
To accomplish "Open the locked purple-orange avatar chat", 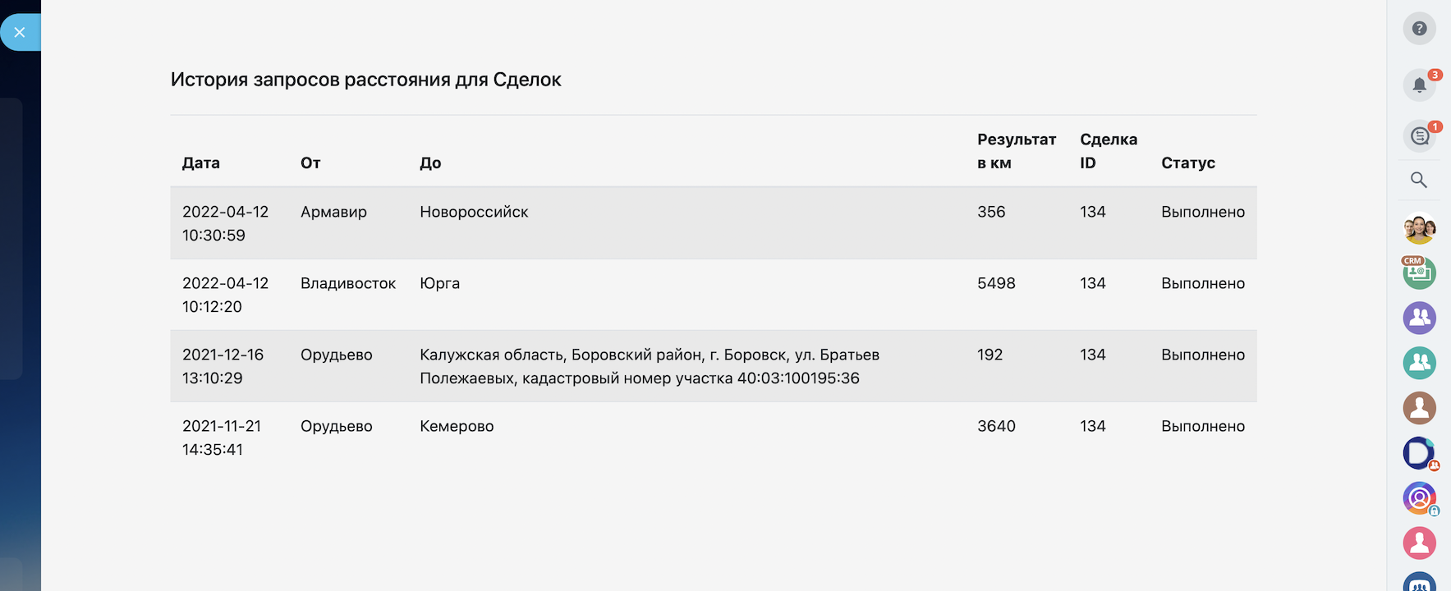I will point(1419,497).
